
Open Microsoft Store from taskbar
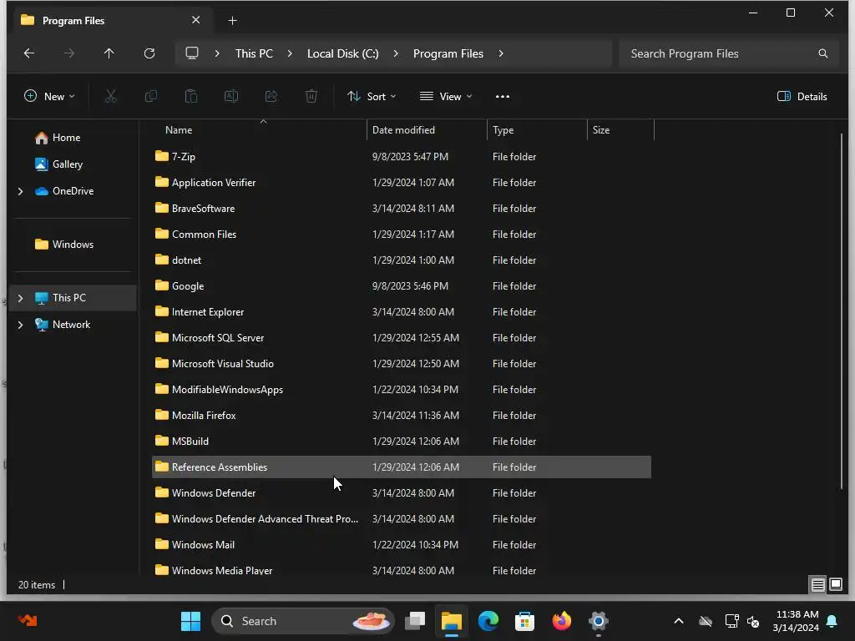click(524, 621)
